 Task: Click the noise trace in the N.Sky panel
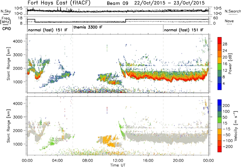118,11
